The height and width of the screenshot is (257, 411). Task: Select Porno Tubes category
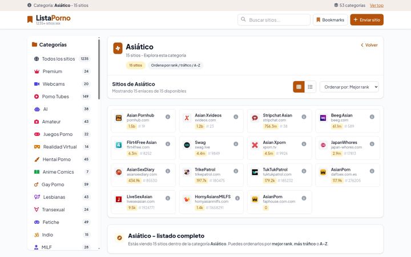click(62, 97)
